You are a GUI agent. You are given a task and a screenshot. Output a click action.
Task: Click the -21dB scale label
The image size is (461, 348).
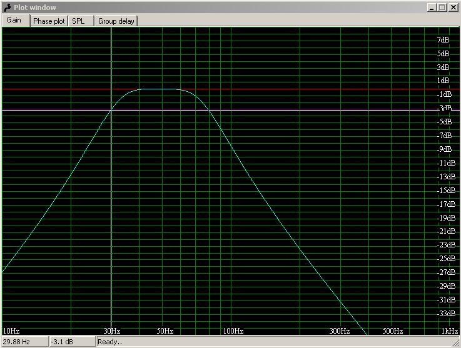click(x=446, y=231)
